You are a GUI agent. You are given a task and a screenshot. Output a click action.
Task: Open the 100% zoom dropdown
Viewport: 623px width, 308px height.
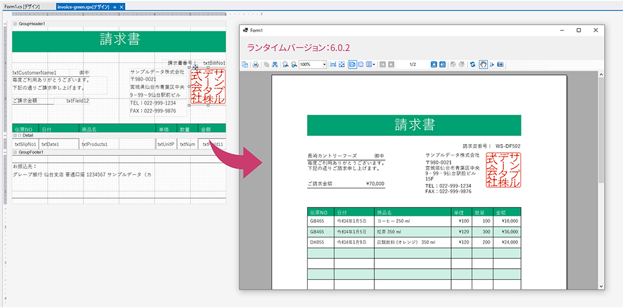point(324,64)
